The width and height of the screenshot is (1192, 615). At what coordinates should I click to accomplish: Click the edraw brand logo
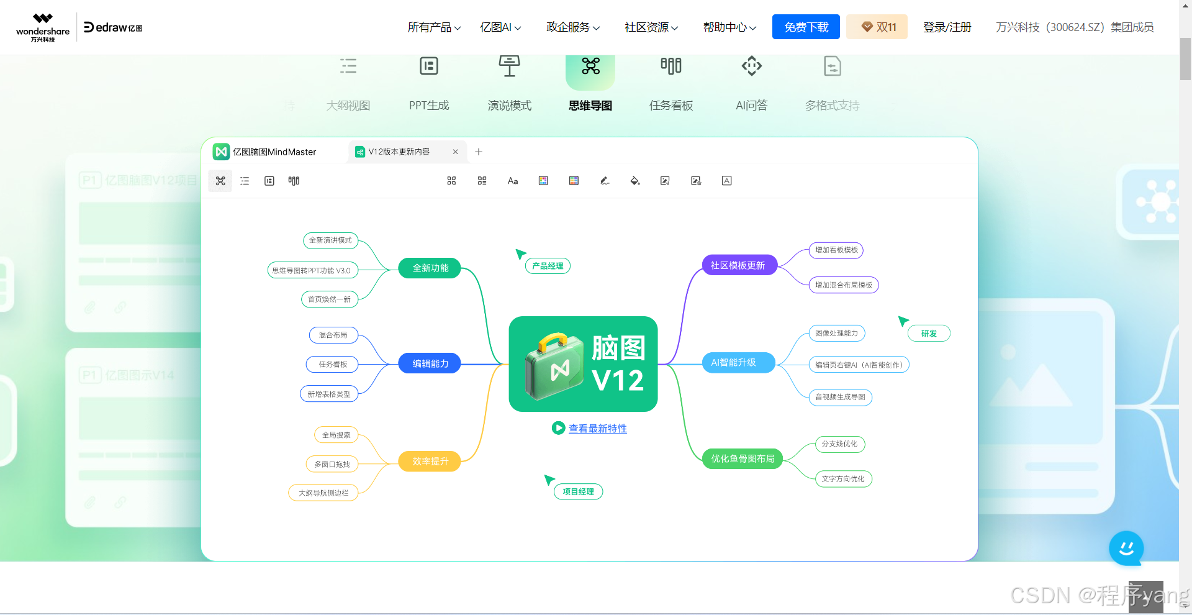pyautogui.click(x=113, y=27)
